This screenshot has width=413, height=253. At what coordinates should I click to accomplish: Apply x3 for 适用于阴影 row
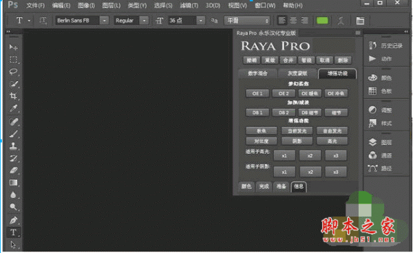336,172
